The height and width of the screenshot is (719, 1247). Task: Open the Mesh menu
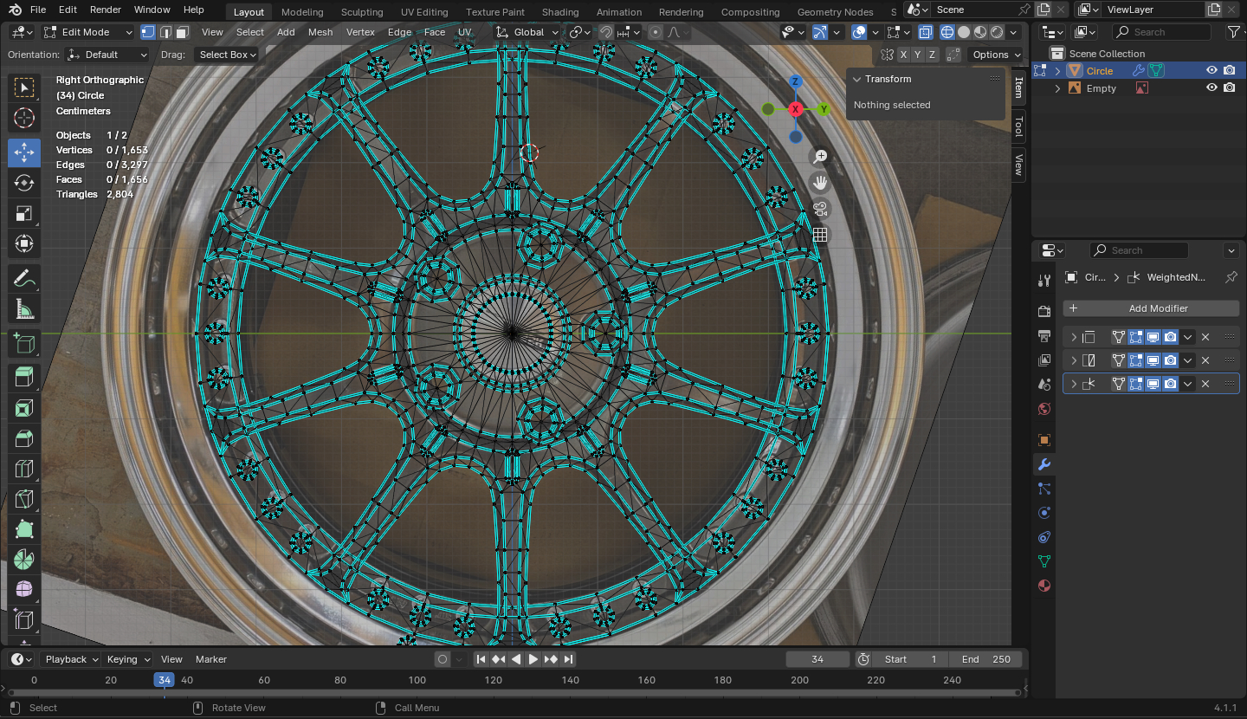click(320, 32)
